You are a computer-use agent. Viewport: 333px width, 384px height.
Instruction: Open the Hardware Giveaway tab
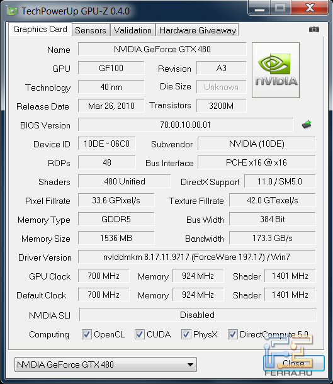[x=198, y=30]
